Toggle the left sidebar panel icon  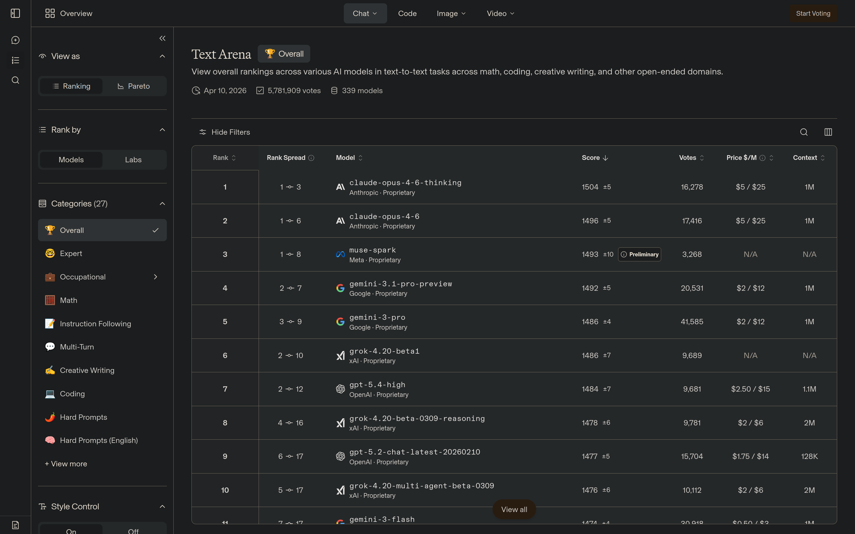click(x=15, y=13)
